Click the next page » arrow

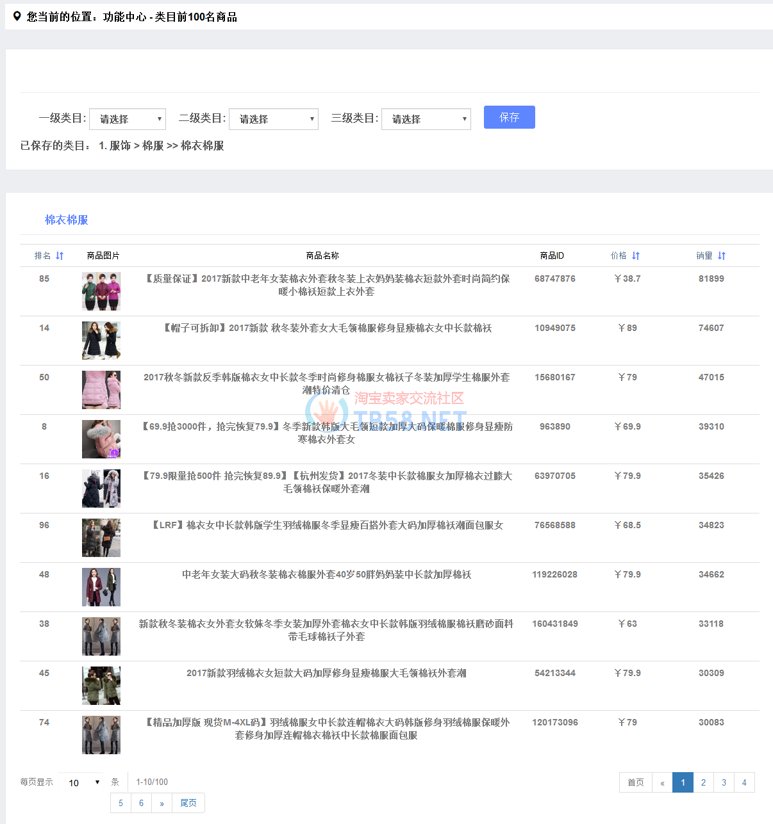tap(162, 803)
